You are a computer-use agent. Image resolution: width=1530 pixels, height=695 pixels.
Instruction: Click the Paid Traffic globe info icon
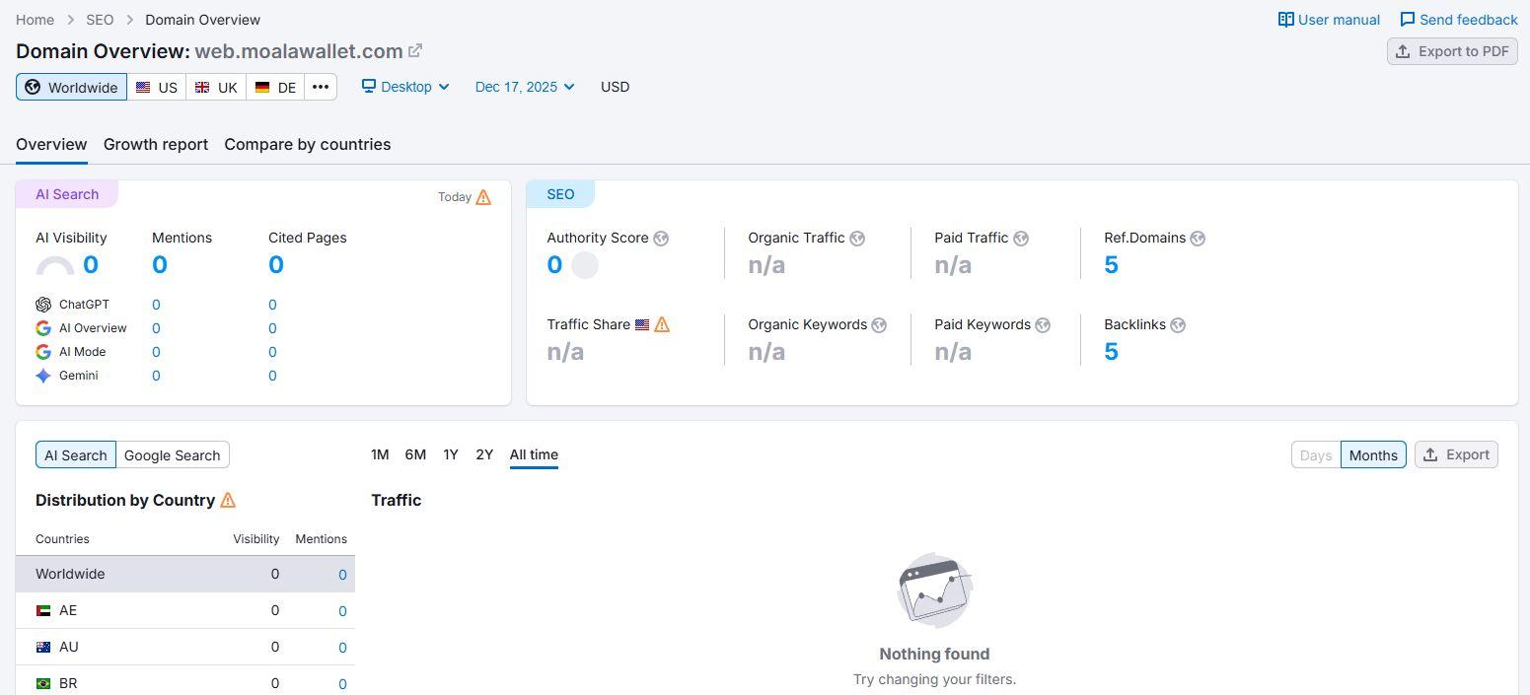1021,239
